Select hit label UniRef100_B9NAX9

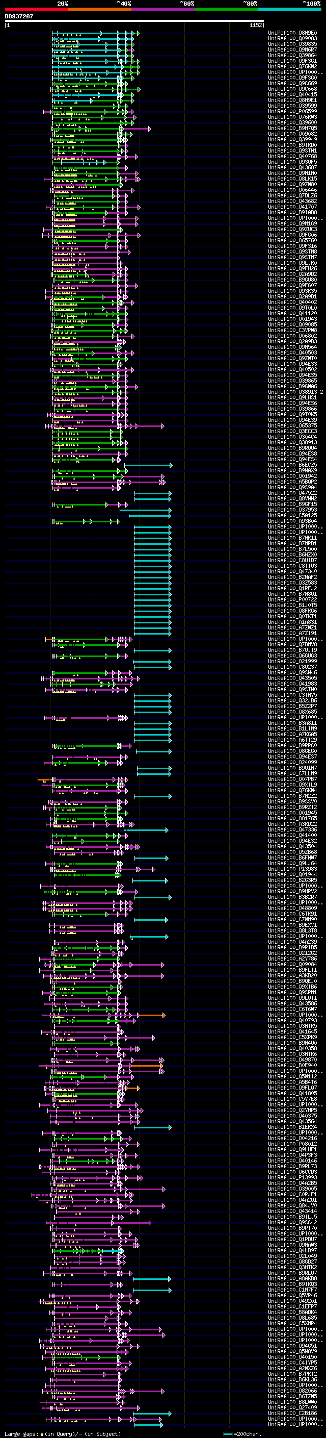click(x=292, y=471)
